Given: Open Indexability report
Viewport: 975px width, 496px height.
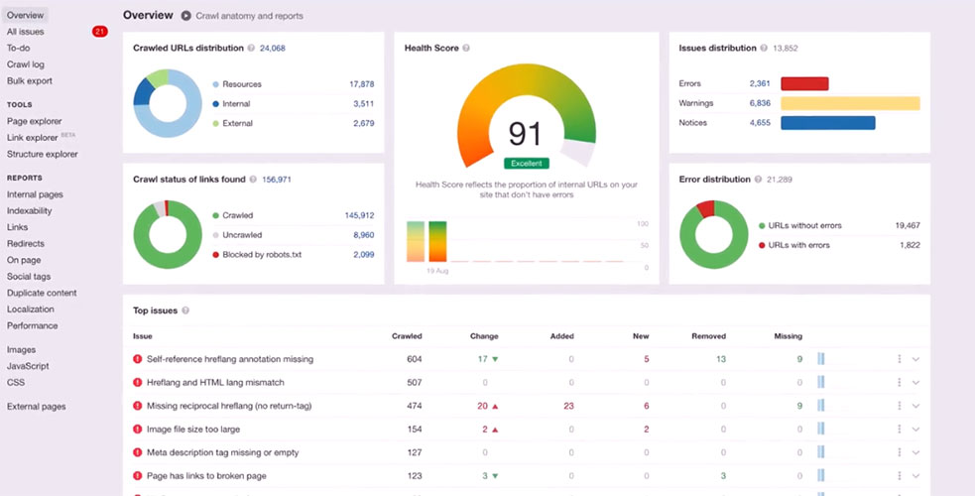Looking at the screenshot, I should click(29, 210).
